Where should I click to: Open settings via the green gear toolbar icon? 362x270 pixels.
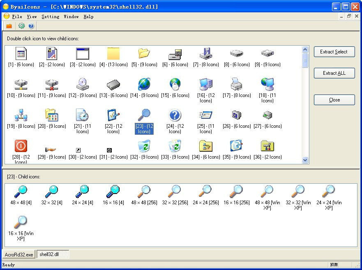coord(21,26)
